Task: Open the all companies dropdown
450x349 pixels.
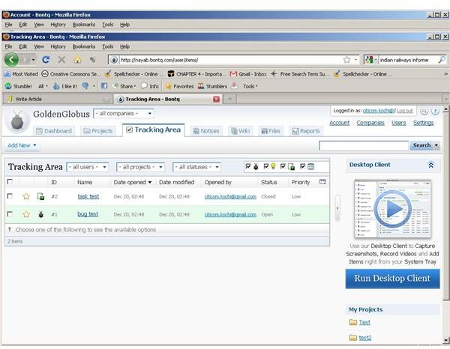Action: click(x=124, y=114)
